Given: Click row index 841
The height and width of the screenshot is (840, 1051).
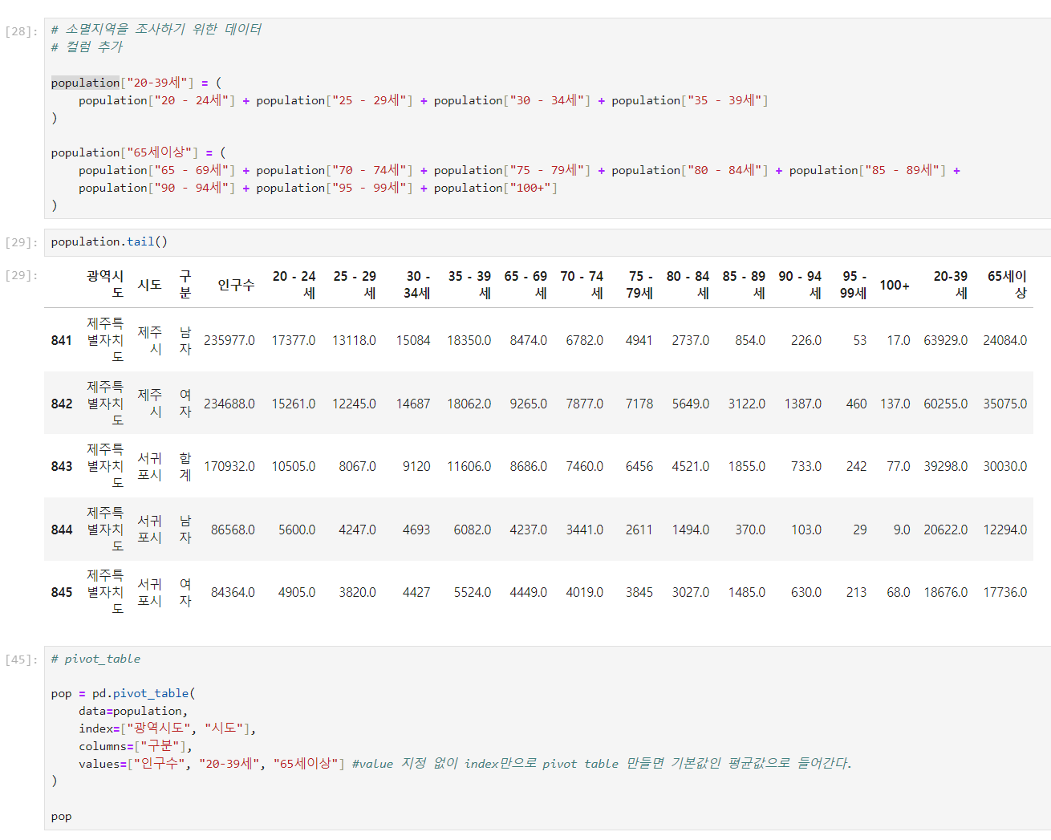Looking at the screenshot, I should [62, 340].
